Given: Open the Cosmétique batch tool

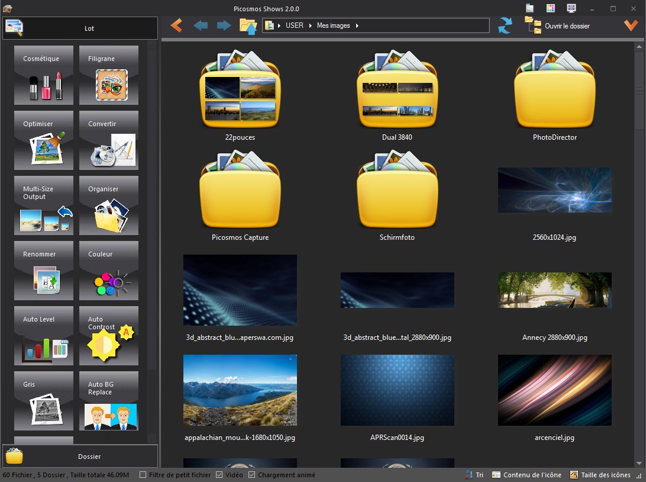Looking at the screenshot, I should pyautogui.click(x=44, y=75).
